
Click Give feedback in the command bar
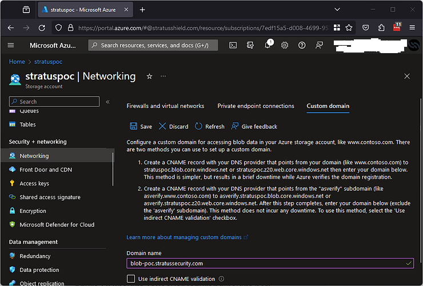click(254, 126)
